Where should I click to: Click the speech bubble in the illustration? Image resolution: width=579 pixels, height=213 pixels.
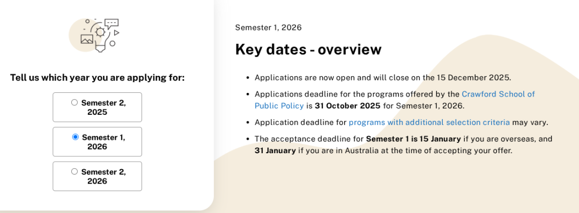[112, 24]
